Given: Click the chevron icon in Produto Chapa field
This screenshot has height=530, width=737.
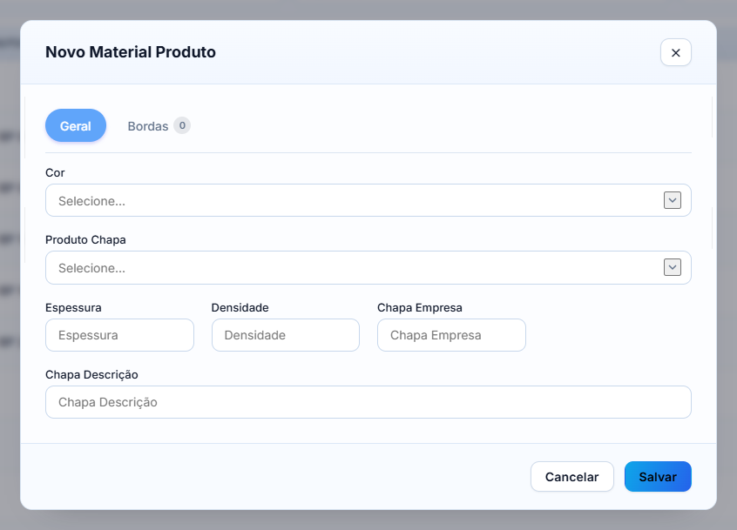Looking at the screenshot, I should 673,267.
